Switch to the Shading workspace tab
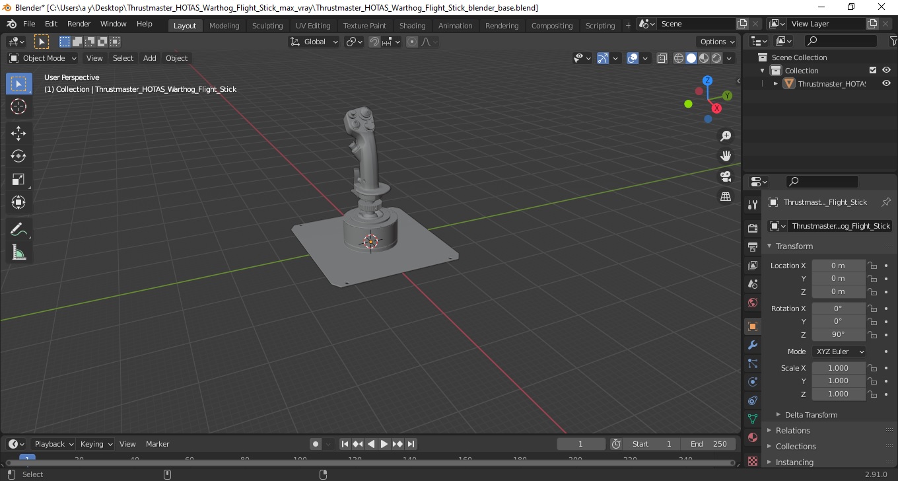This screenshot has height=481, width=898. [412, 26]
